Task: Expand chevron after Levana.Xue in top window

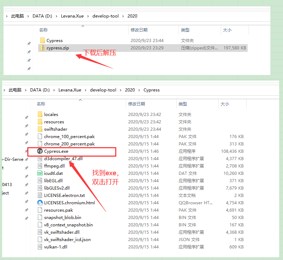Action: click(88, 16)
